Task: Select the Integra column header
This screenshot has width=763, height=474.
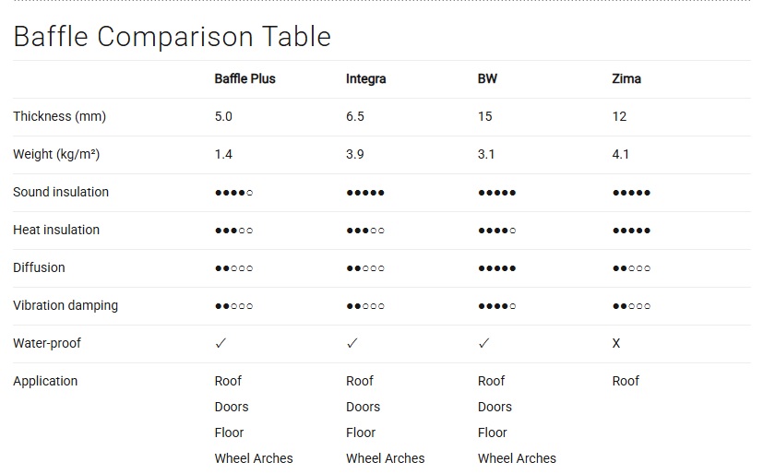Action: tap(366, 78)
